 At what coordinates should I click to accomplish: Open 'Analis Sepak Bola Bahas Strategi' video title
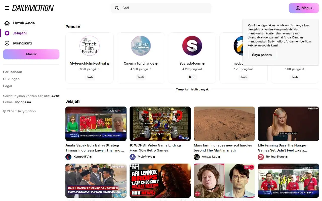(x=95, y=148)
